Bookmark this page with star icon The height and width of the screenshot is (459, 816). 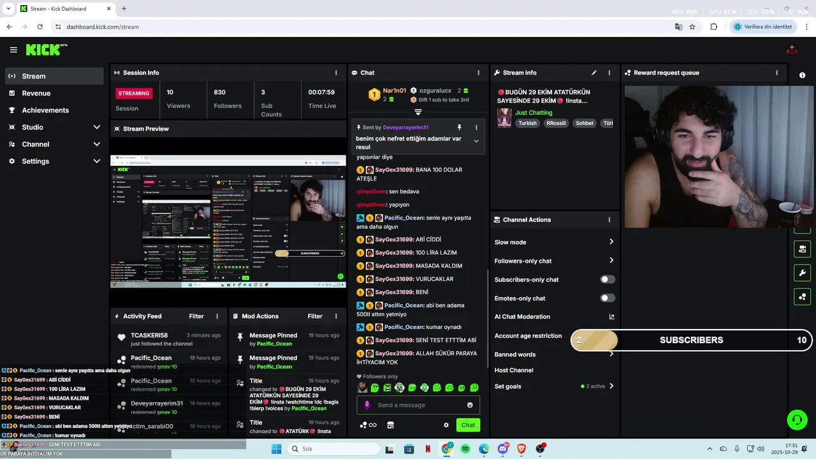pos(692,27)
